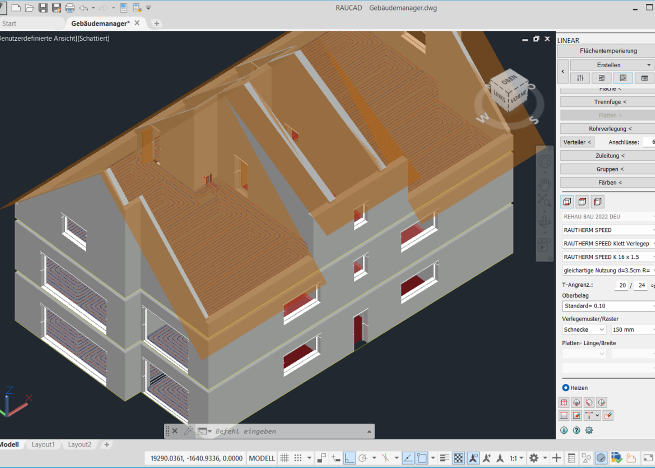The height and width of the screenshot is (468, 655).
Task: Click the Settings gear in the LINEAR panel
Action: tap(589, 430)
